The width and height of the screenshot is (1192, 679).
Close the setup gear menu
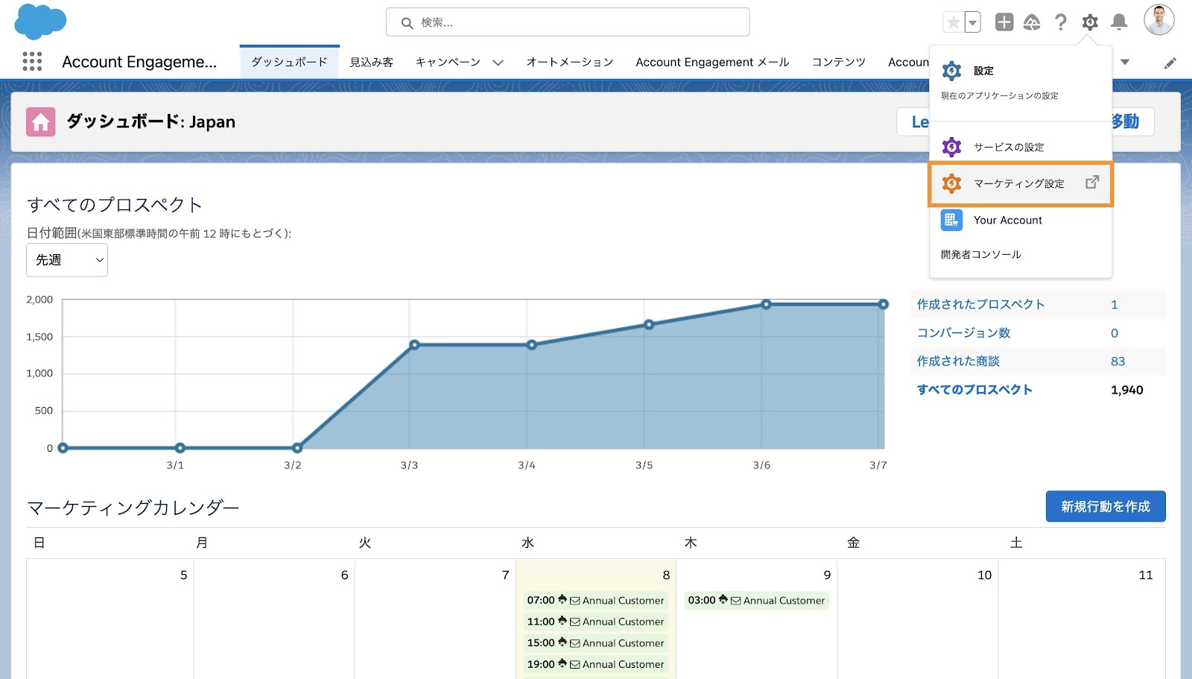(1090, 22)
